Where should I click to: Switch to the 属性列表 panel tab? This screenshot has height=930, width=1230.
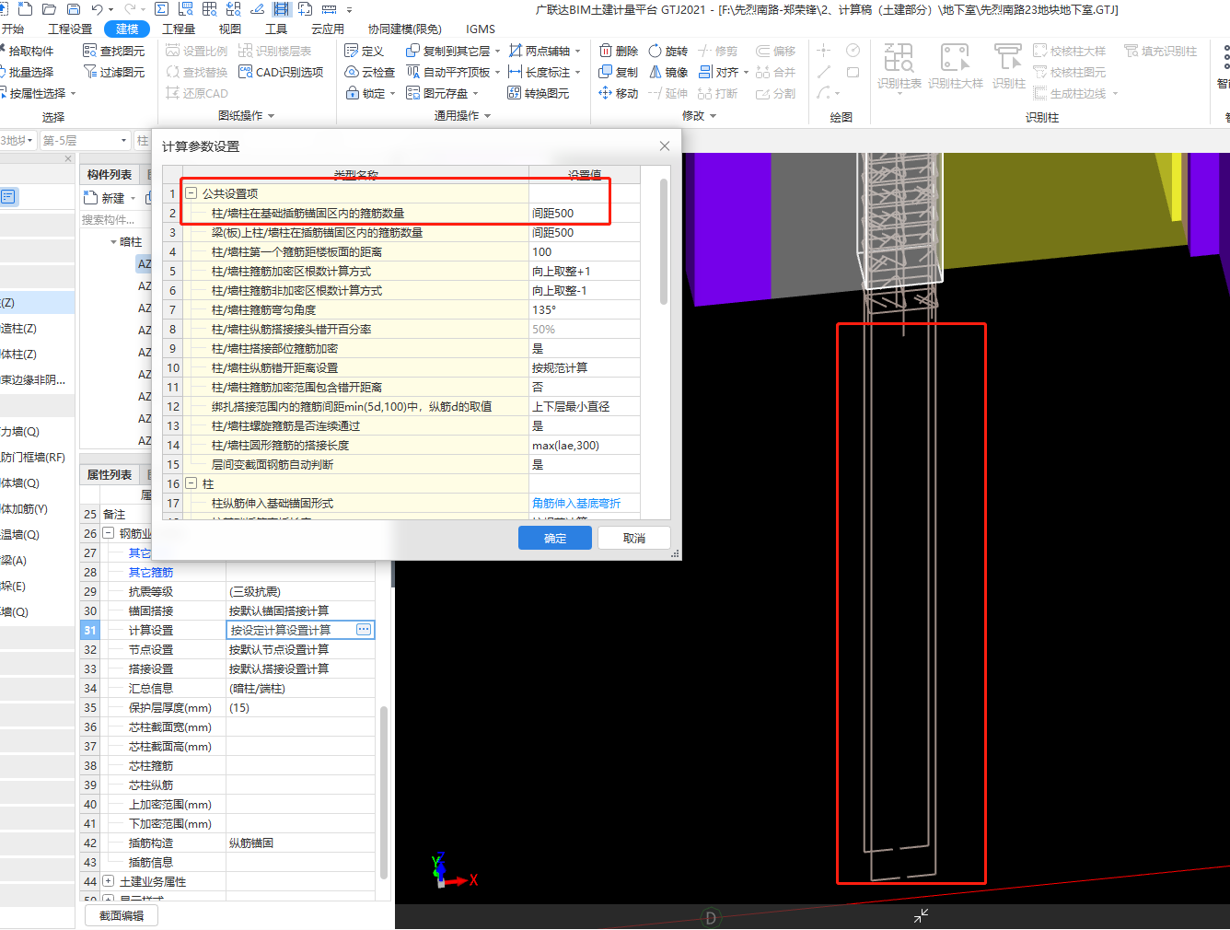[x=110, y=474]
